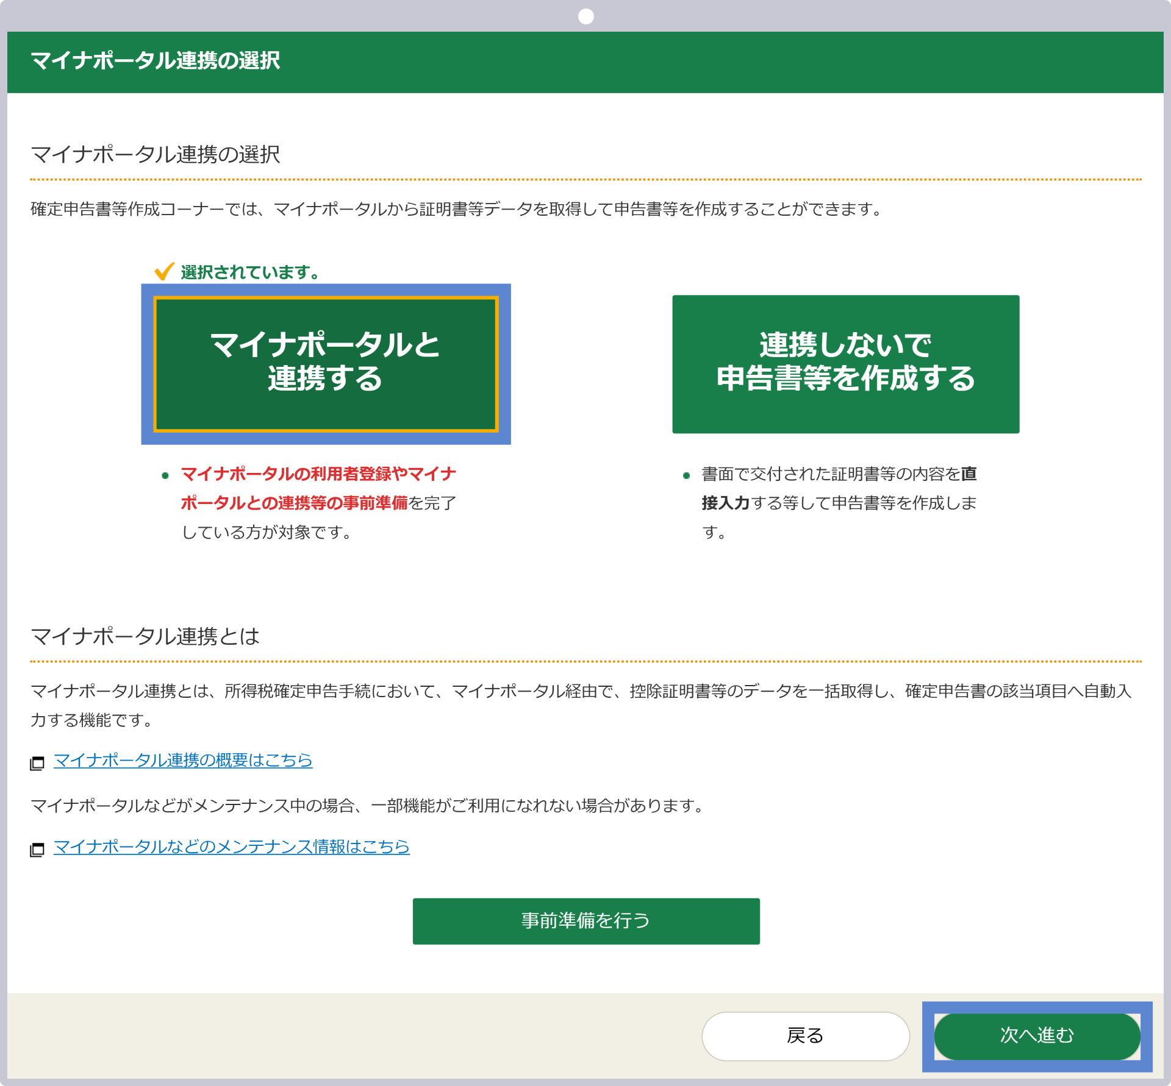Click new-window icon beside 概要はこちら link
This screenshot has width=1171, height=1086.
(x=37, y=763)
